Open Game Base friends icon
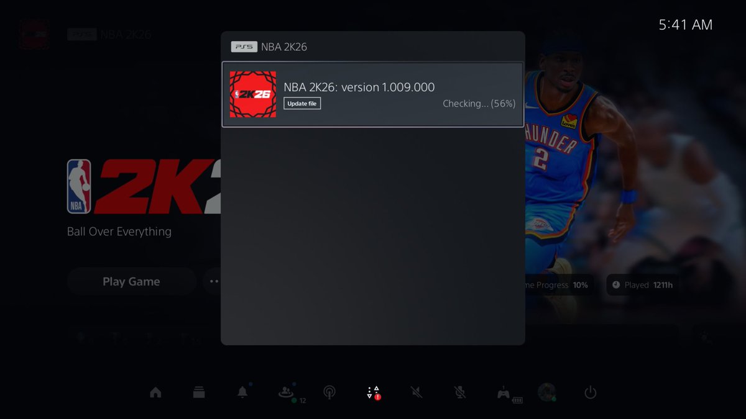The height and width of the screenshot is (419, 746). click(286, 392)
